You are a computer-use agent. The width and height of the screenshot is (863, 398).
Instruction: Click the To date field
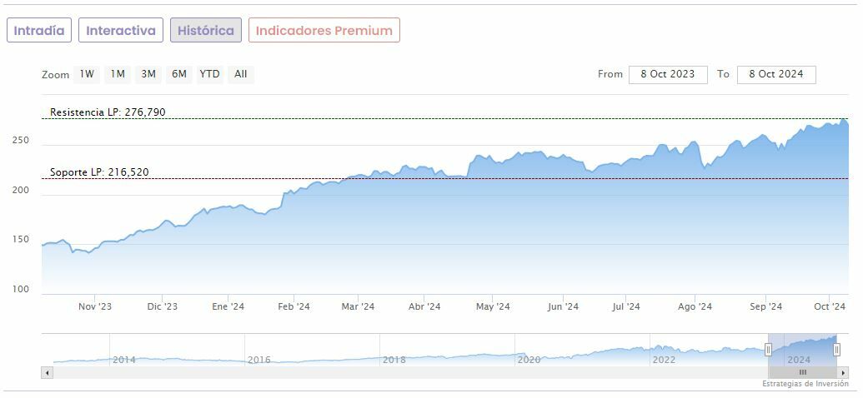click(776, 74)
